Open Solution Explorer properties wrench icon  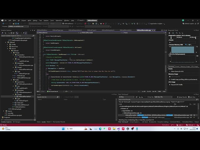(24, 33)
